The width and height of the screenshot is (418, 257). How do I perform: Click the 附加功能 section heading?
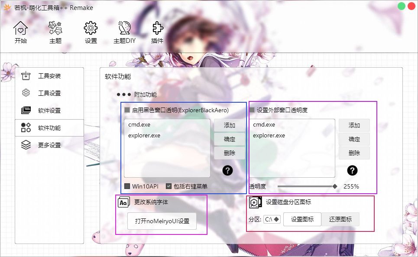coord(145,94)
